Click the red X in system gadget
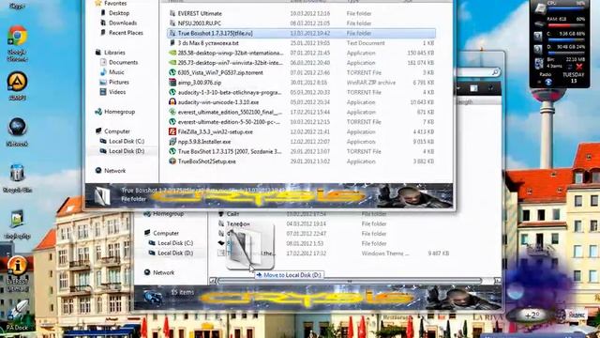The width and height of the screenshot is (600, 338). 579,67
